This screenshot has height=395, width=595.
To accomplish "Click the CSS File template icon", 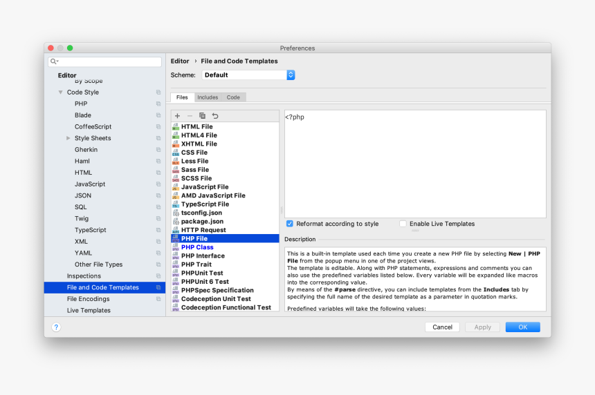I will (176, 153).
